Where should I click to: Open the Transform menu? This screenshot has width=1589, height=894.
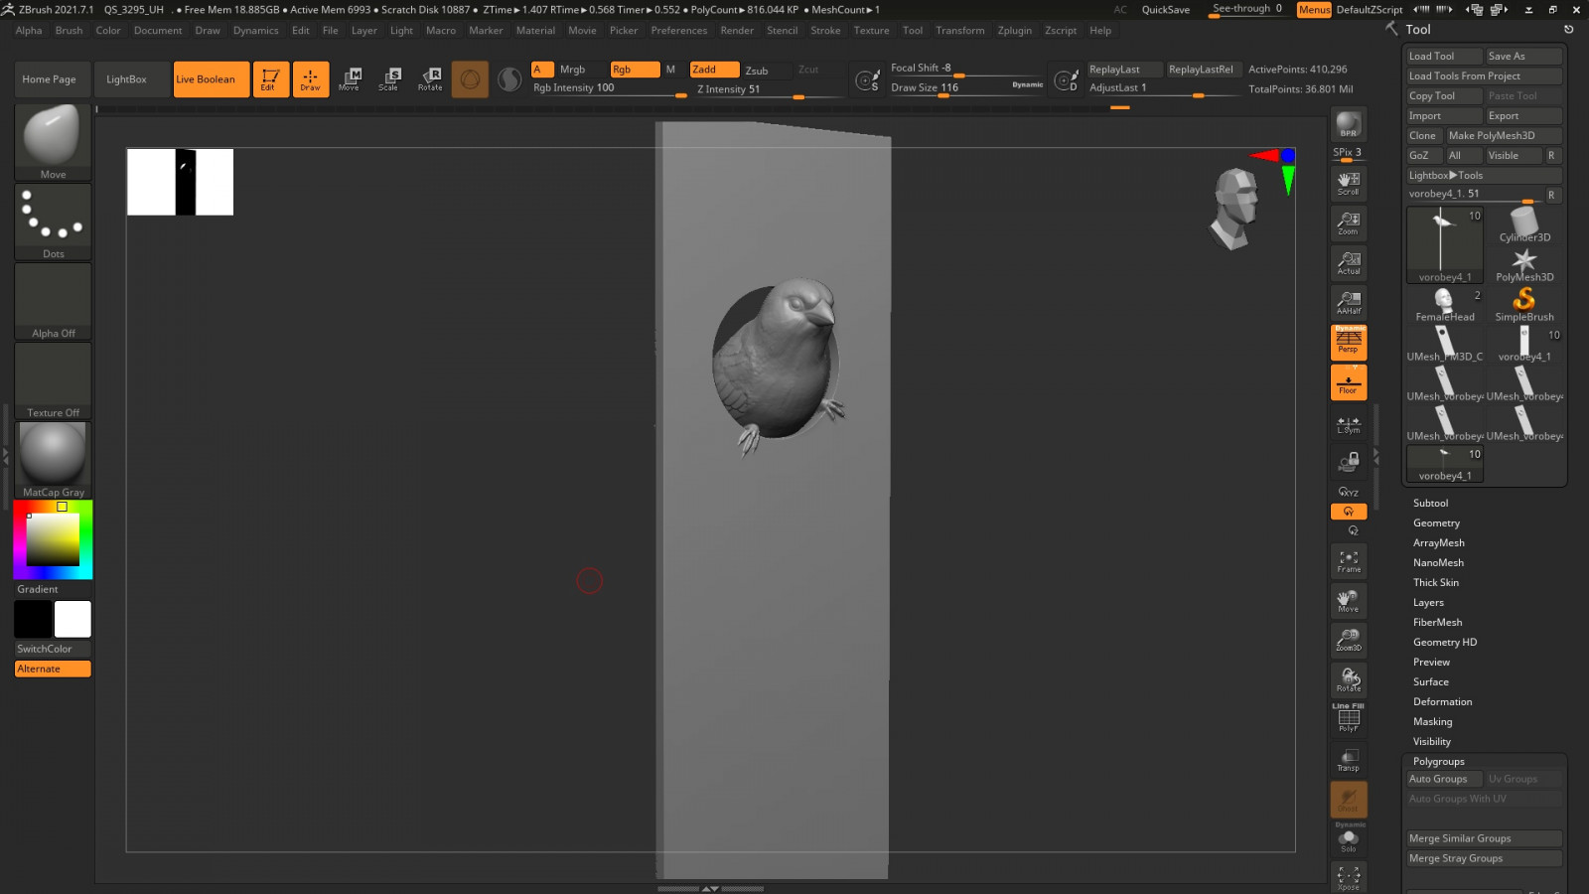(x=960, y=31)
